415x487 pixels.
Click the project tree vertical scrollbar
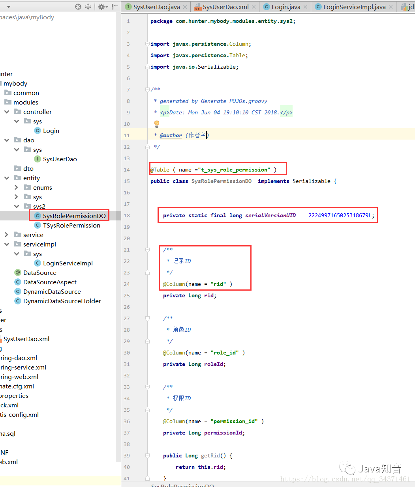click(x=118, y=237)
